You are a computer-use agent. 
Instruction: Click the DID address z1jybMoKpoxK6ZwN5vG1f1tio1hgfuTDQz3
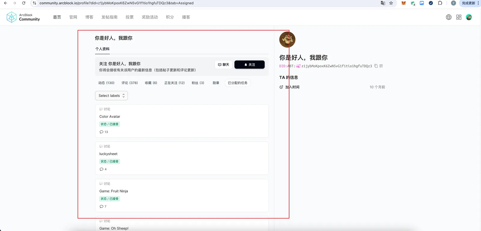(x=337, y=66)
